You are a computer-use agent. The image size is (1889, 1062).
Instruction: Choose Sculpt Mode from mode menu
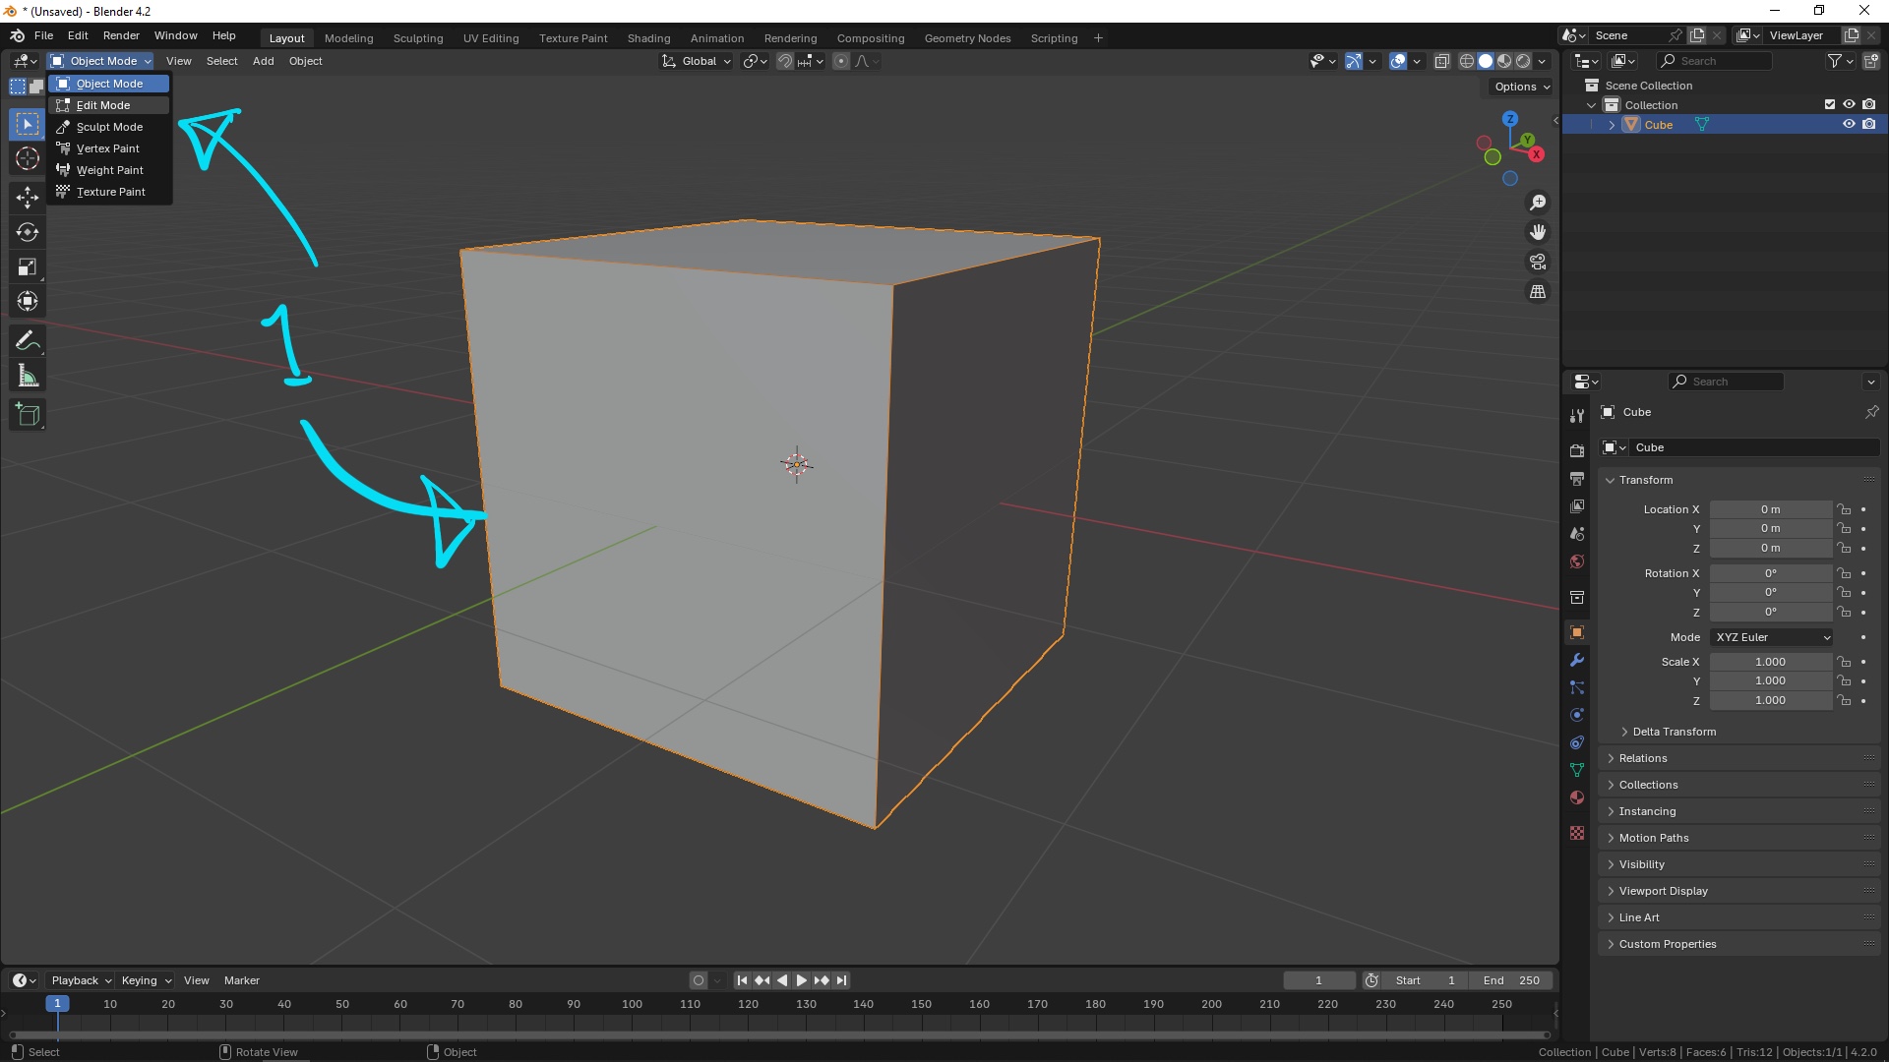[x=109, y=127]
